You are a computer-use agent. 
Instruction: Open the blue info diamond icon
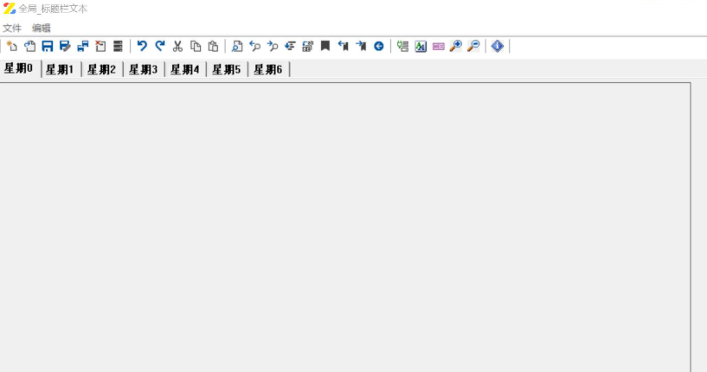pyautogui.click(x=498, y=46)
